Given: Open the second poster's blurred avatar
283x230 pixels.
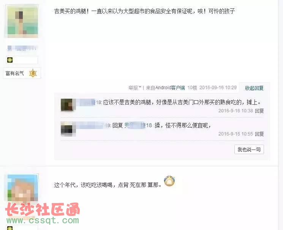Looking at the screenshot, I should [23, 187].
